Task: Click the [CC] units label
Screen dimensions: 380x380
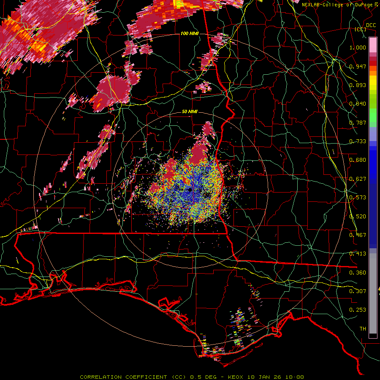Action: (x=360, y=29)
